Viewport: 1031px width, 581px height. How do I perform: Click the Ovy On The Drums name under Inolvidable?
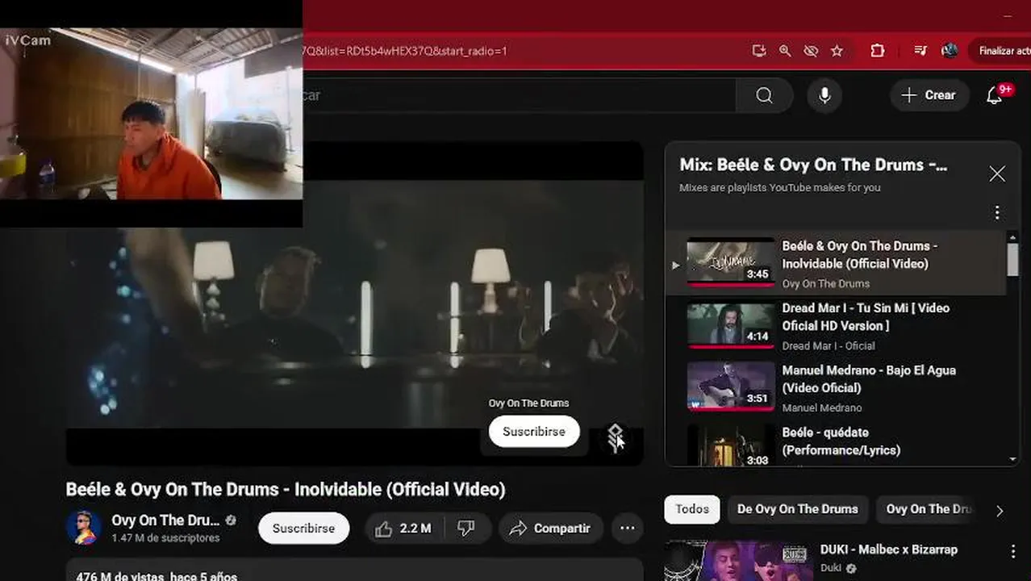pos(825,284)
